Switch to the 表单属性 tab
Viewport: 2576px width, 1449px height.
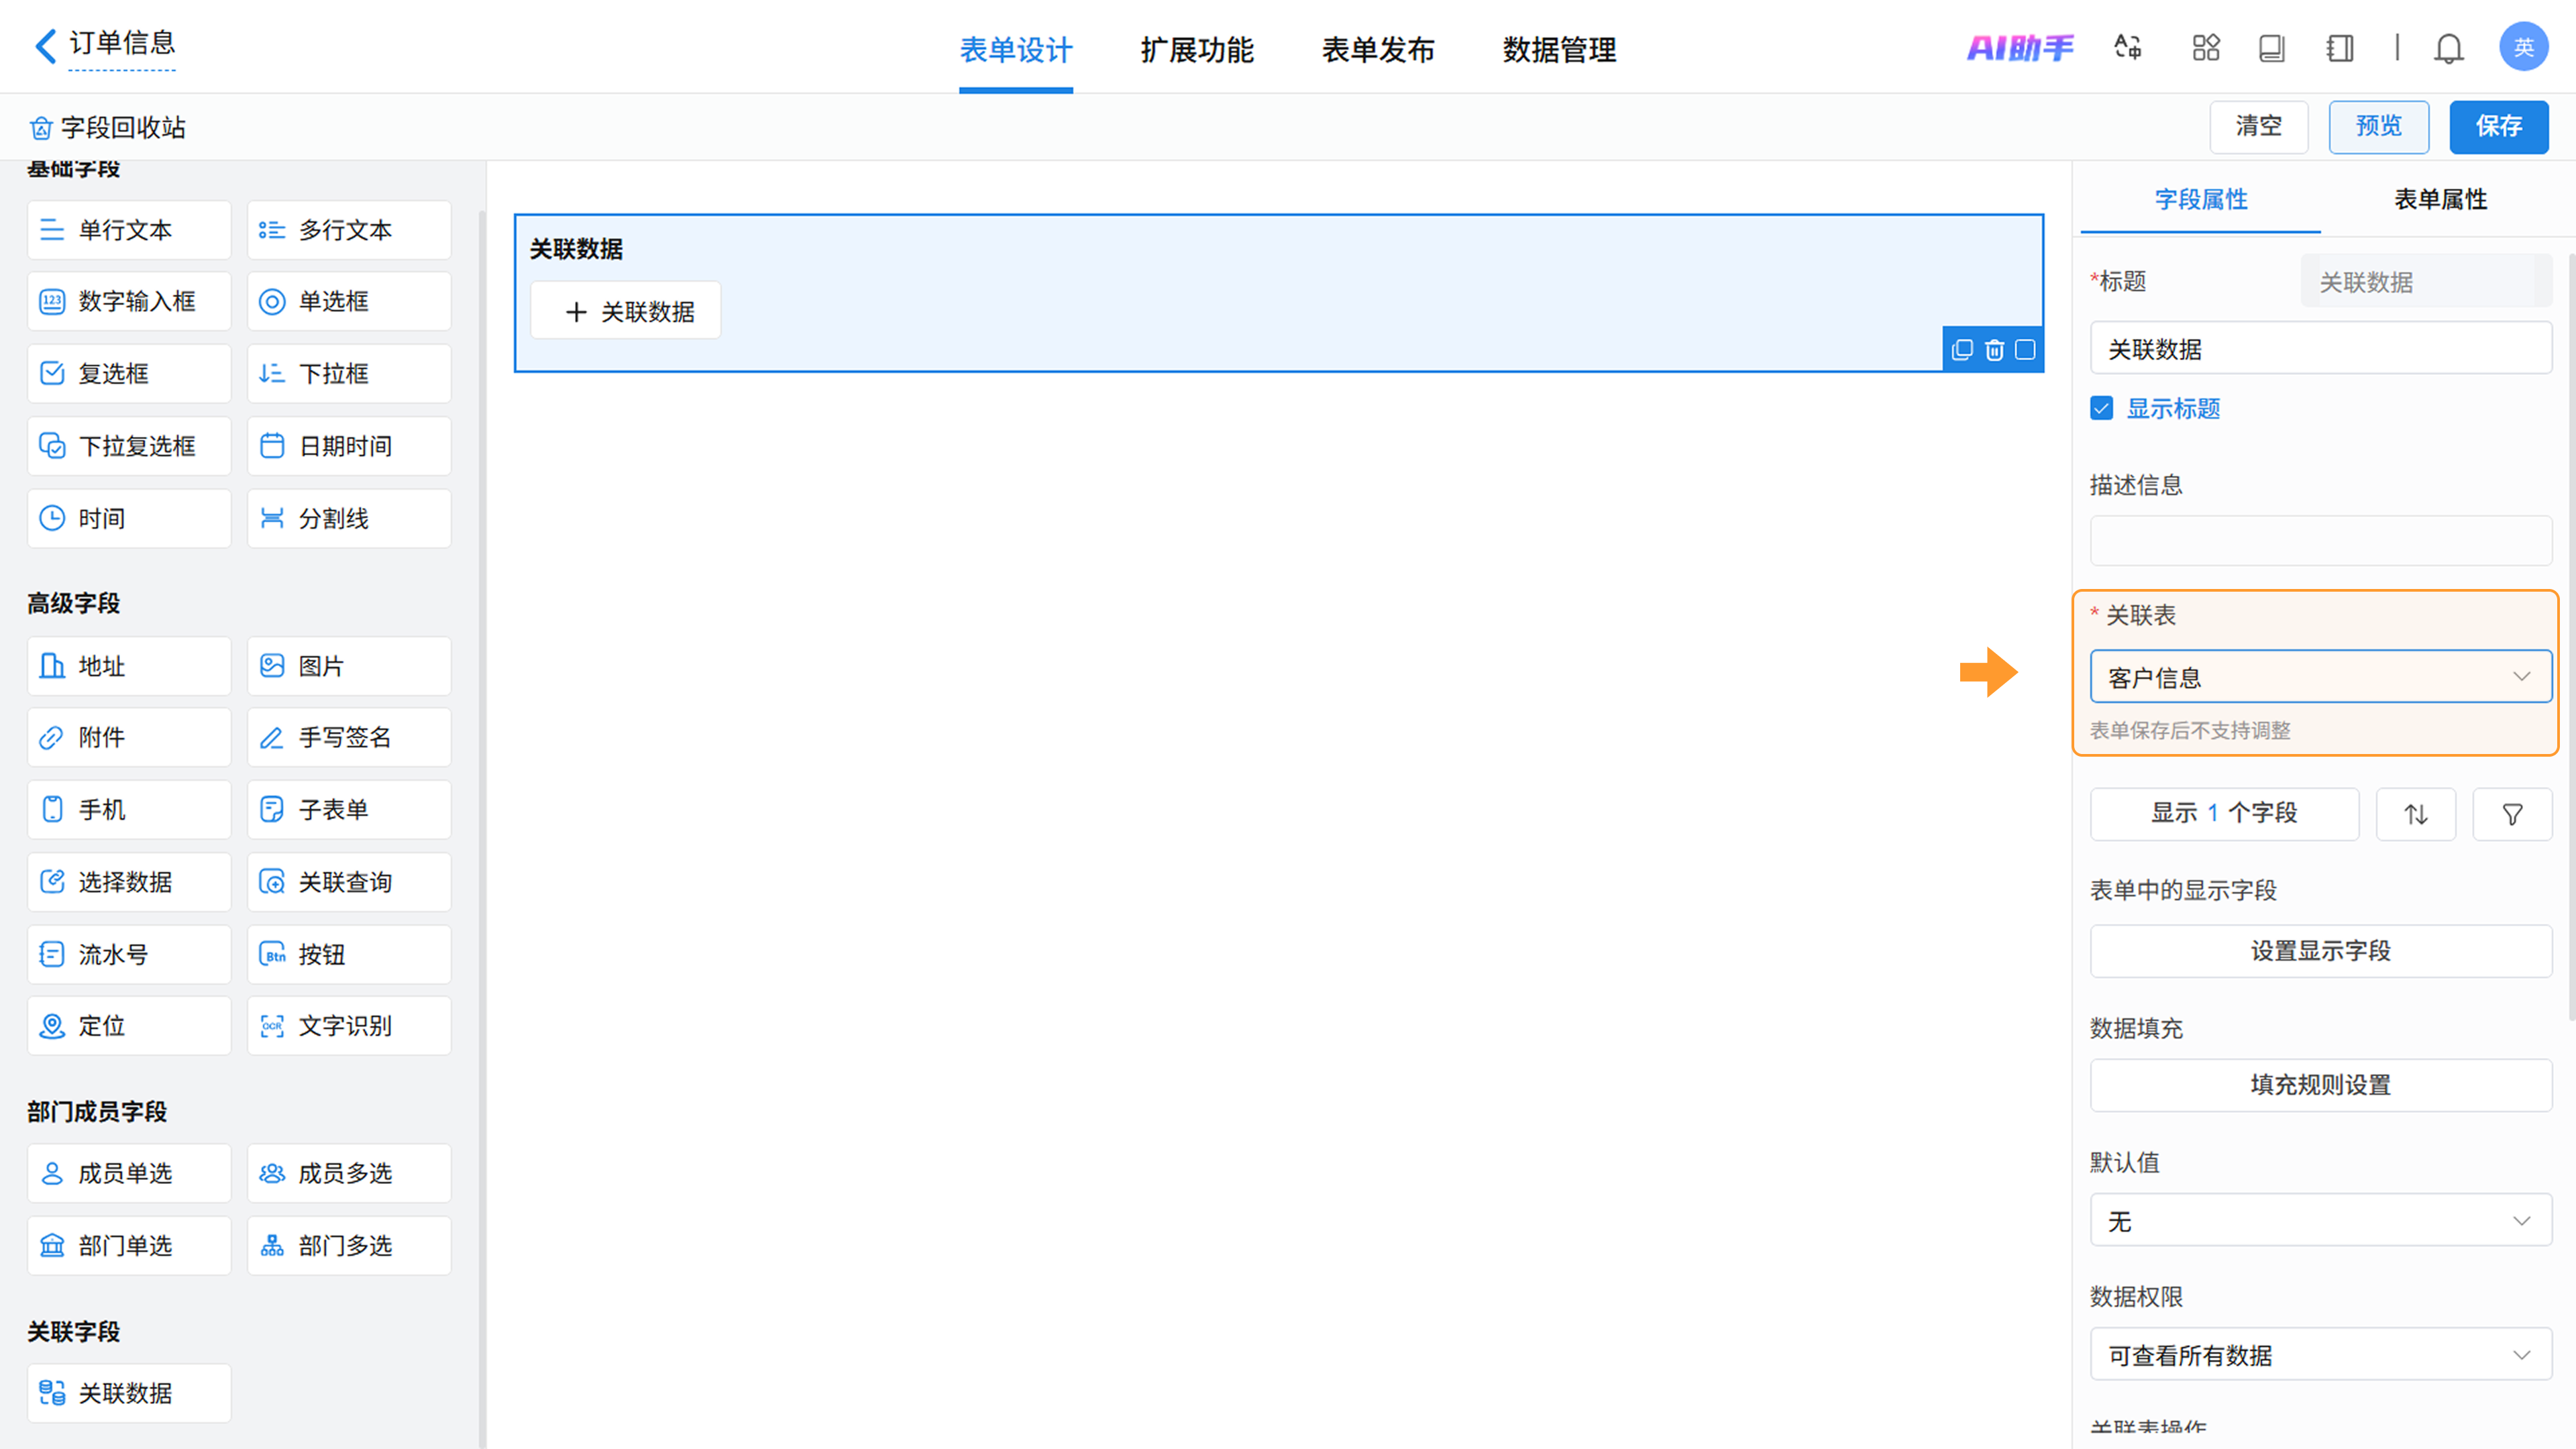2440,199
